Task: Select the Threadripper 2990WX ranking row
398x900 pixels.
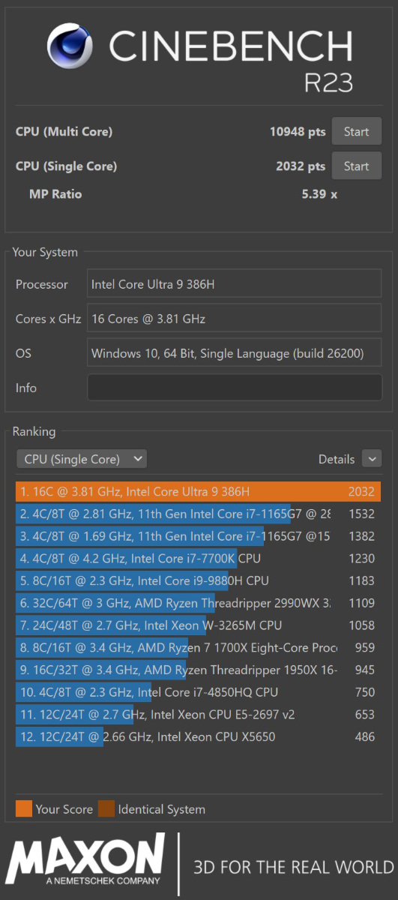Action: click(198, 603)
